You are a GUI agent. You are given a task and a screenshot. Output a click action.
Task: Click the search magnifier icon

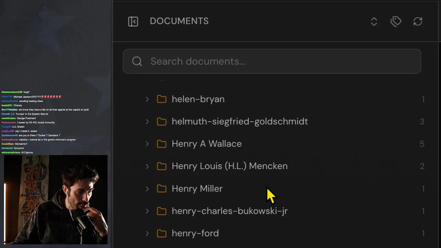point(137,61)
